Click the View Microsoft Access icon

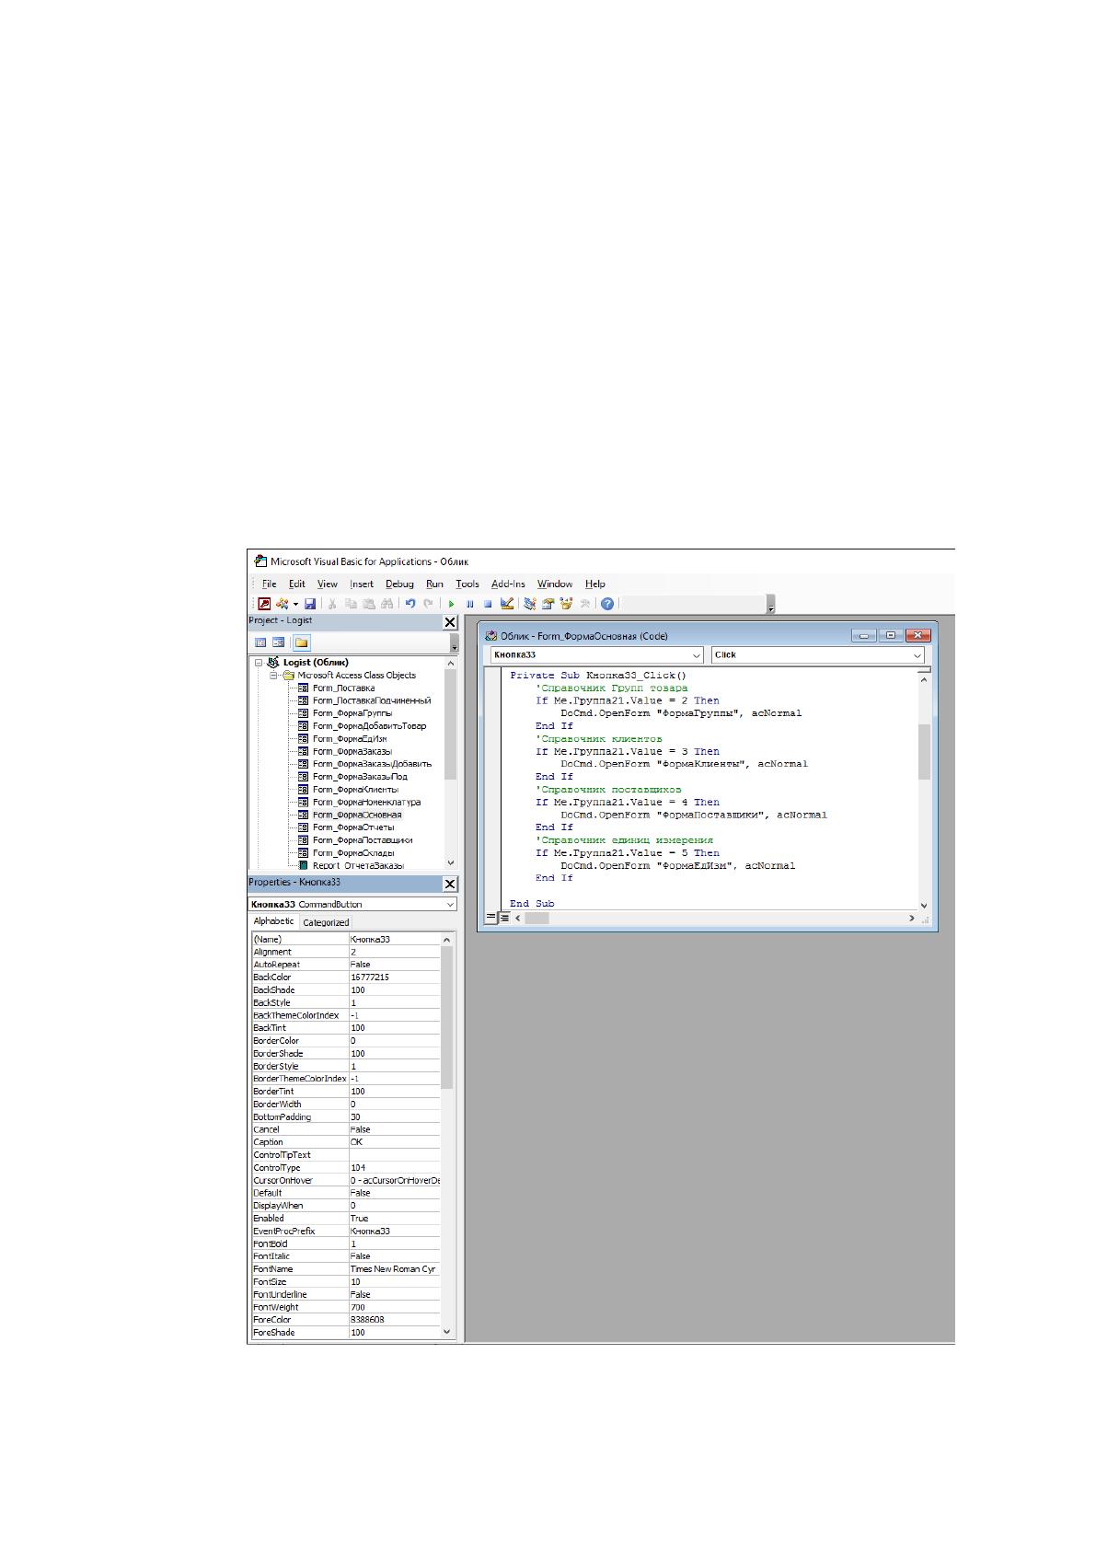coord(264,604)
